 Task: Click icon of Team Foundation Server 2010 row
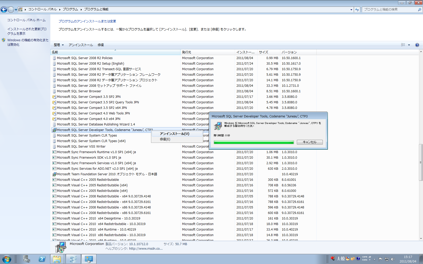[54, 174]
